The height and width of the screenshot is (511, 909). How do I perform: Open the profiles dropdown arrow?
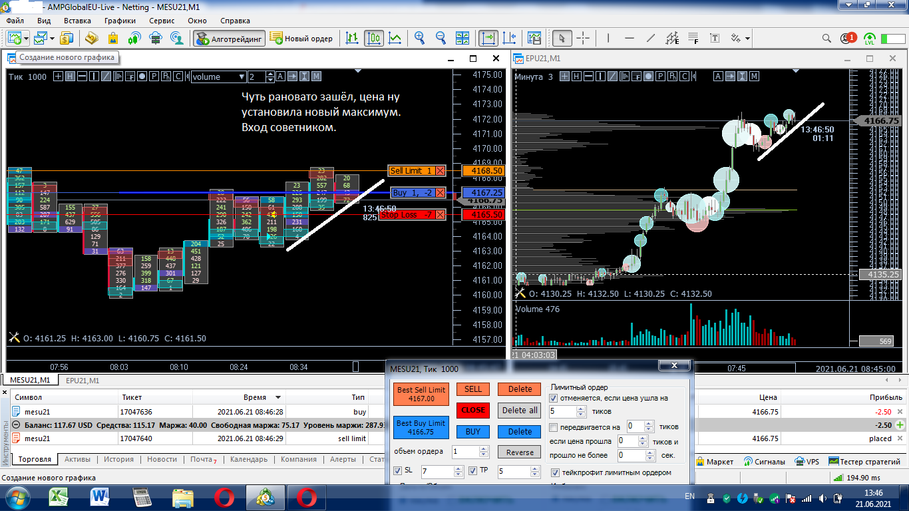point(51,38)
